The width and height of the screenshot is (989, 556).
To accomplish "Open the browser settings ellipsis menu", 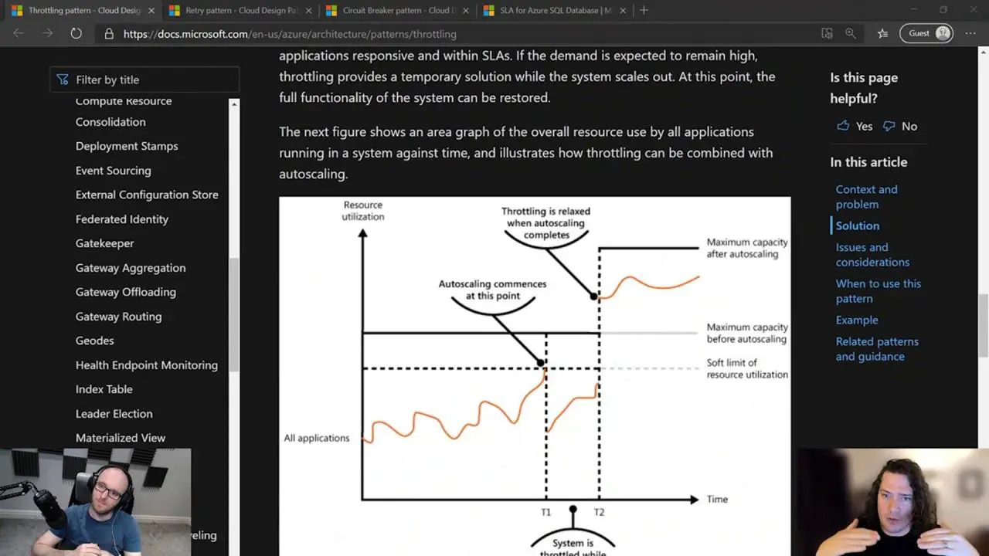I will [x=970, y=33].
